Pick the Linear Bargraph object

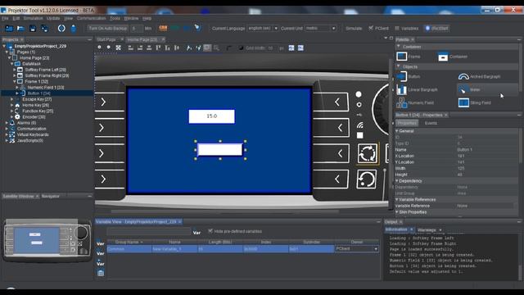pyautogui.click(x=417, y=89)
